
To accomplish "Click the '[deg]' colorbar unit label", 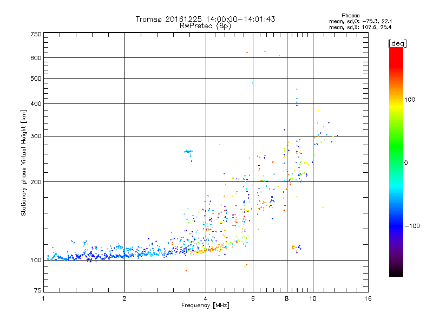I will click(x=397, y=43).
